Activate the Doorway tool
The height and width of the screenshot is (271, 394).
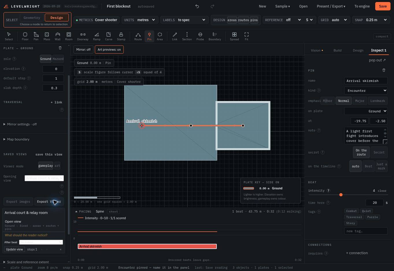point(83,36)
